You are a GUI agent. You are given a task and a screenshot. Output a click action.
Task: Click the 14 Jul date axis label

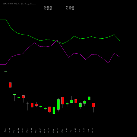[x=75, y=130]
